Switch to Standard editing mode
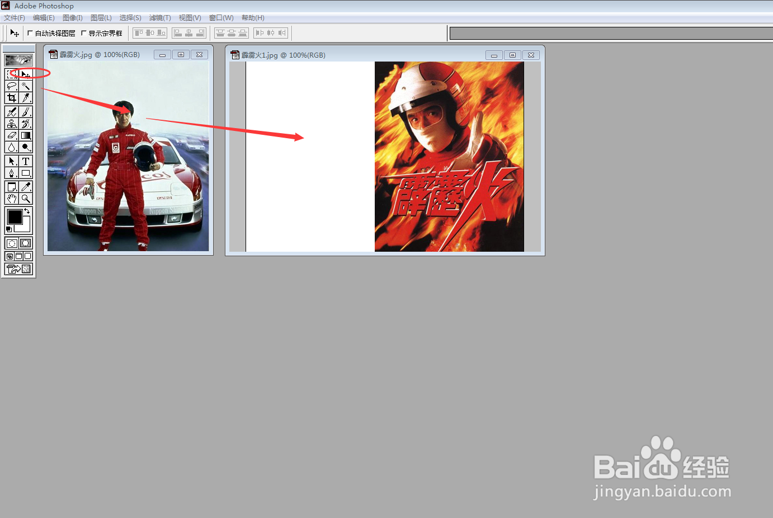773x518 pixels. coord(12,243)
